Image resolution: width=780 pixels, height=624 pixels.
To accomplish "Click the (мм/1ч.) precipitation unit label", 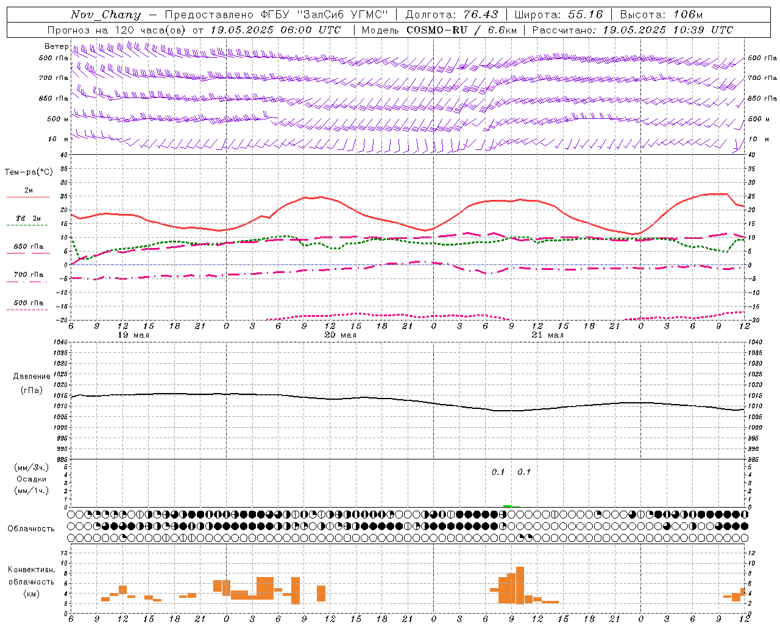I will (32, 491).
